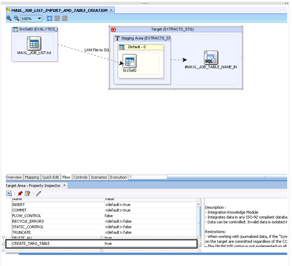Close the MAXL_JOB_LIST_IMPORT_AND_TABLE_CREATION editor tab
Image resolution: width=292 pixels, height=266 pixels.
pos(111,10)
